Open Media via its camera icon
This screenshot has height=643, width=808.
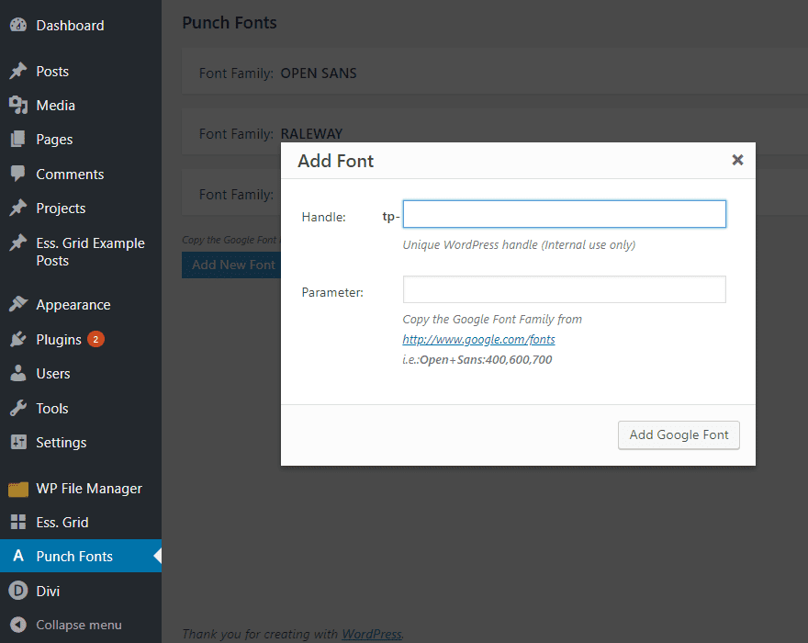tap(17, 106)
